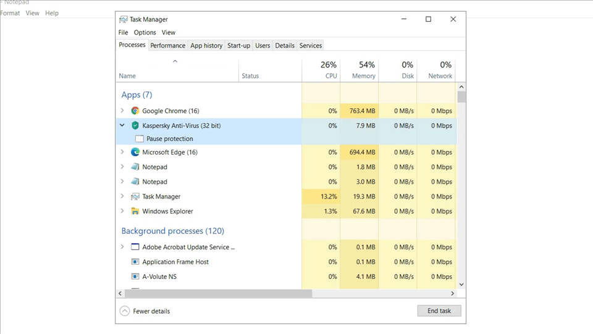The width and height of the screenshot is (593, 334).
Task: Click the Application Frame Host icon
Action: click(x=135, y=262)
